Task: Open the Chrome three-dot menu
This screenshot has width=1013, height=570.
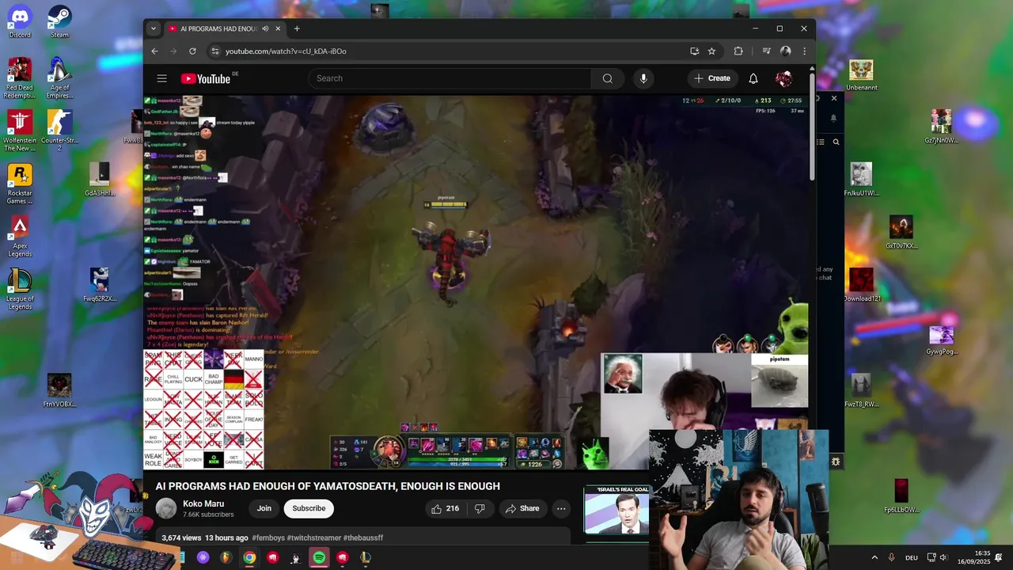Action: click(804, 51)
